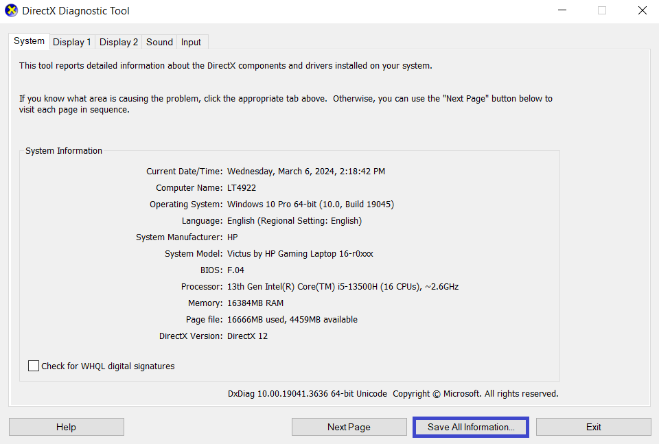This screenshot has height=444, width=659.
Task: Click the Exit button
Action: (593, 427)
